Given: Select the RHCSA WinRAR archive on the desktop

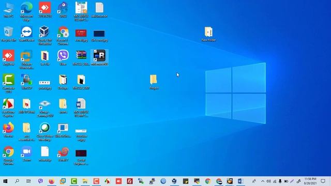Looking at the screenshot, I should point(81,58).
